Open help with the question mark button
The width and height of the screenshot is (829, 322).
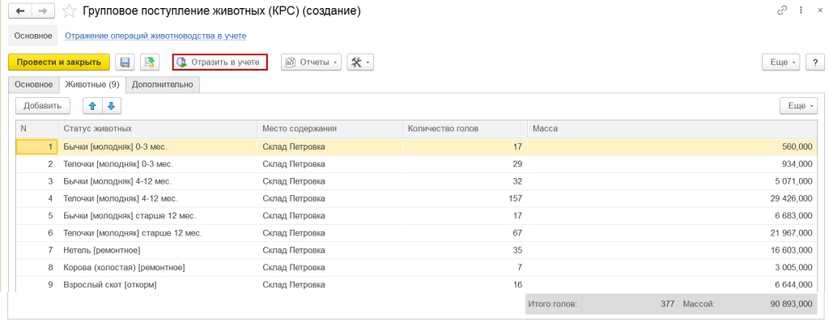coord(814,61)
